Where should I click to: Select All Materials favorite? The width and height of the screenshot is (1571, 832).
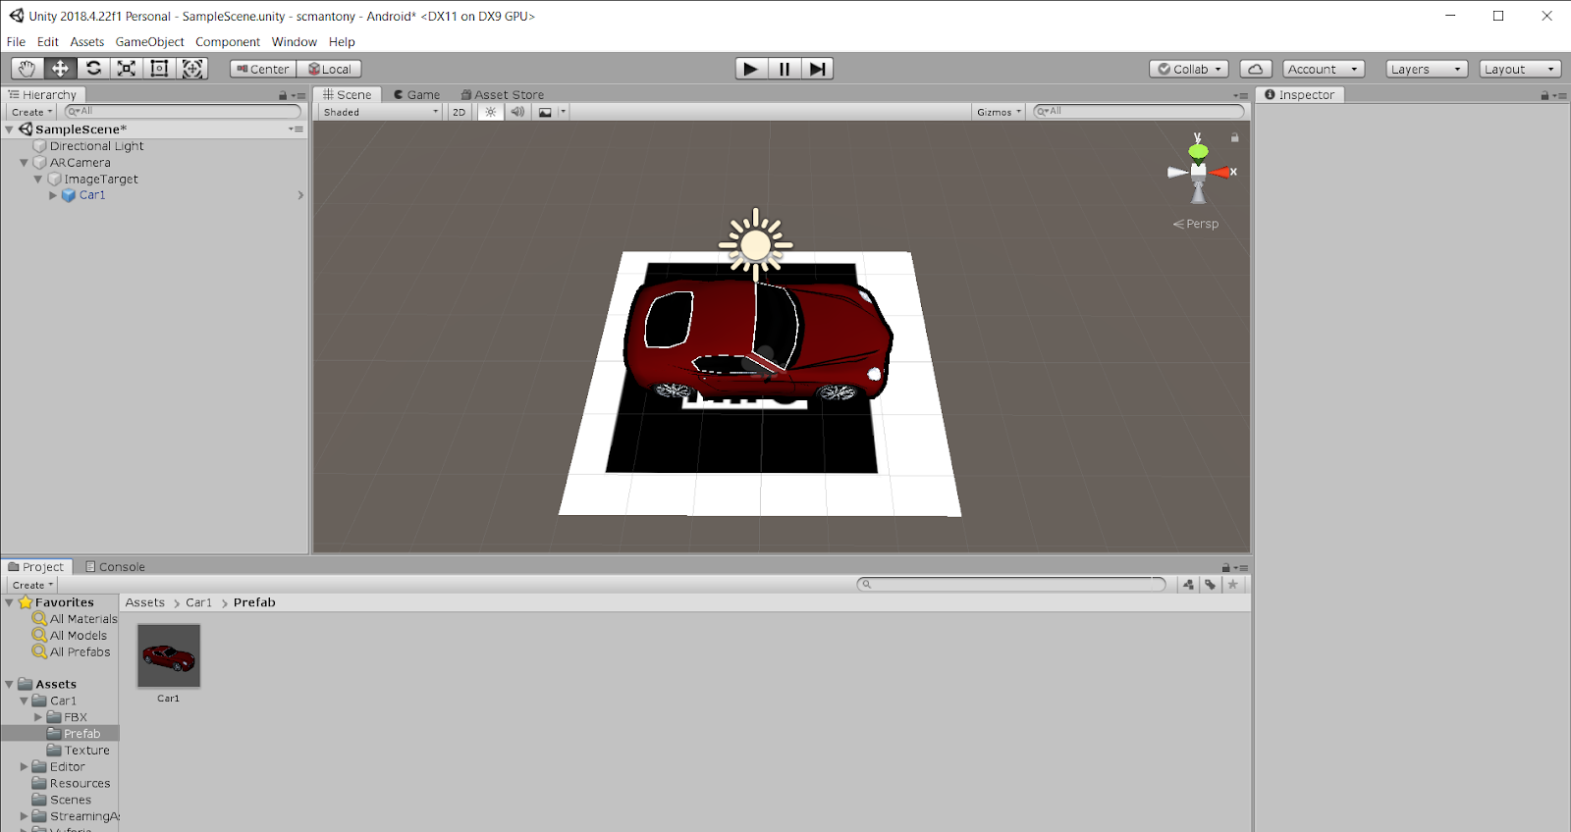[83, 619]
